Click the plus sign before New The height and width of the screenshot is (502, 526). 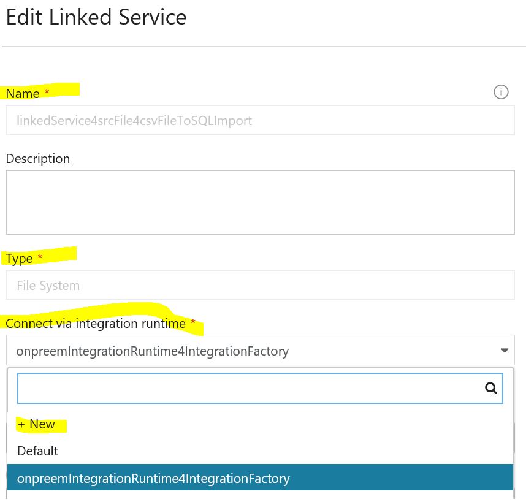click(x=21, y=425)
